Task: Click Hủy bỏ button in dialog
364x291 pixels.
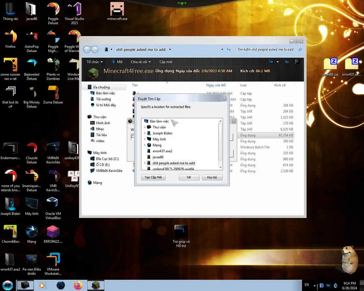Action: 212,177
